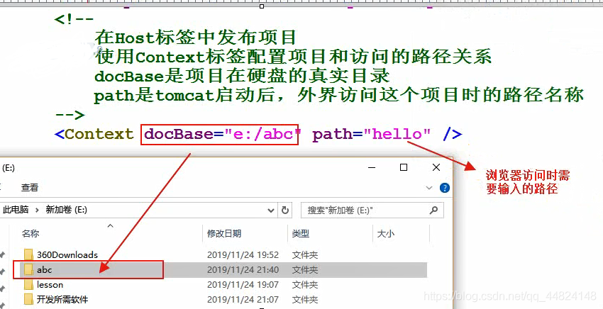Image resolution: width=603 pixels, height=309 pixels.
Task: Click the 360Downloads folder name
Action: (x=67, y=255)
